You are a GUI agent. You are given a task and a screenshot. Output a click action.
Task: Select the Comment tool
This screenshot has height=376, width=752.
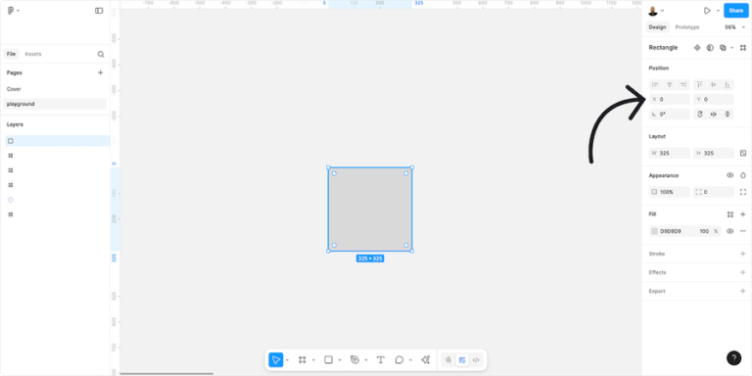tap(399, 359)
